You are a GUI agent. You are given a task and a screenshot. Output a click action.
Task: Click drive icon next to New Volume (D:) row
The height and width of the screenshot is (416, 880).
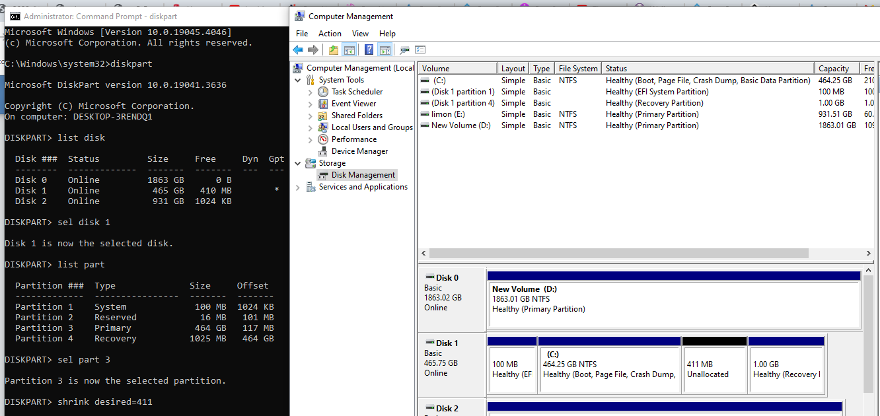426,125
